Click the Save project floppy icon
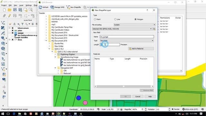The height and width of the screenshot is (116, 206). pos(15,10)
